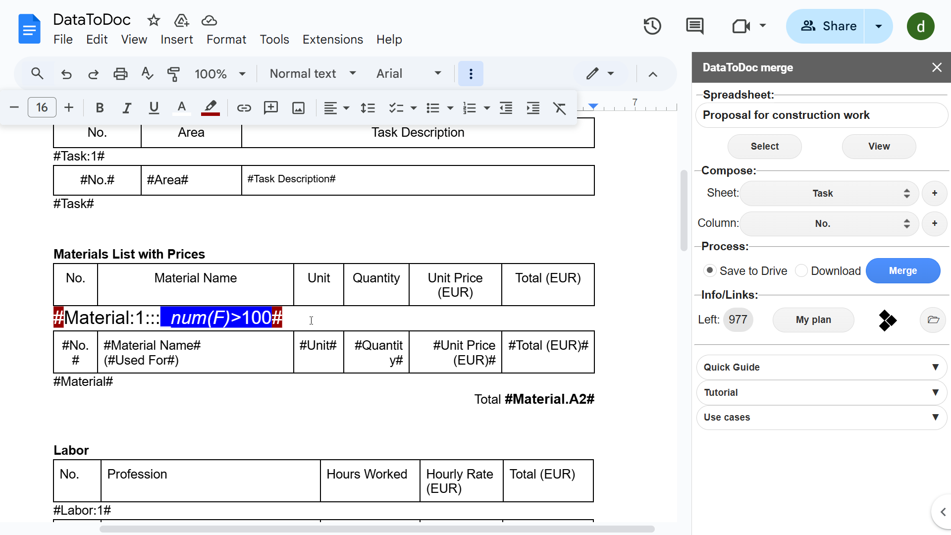Redo the last action

tap(93, 74)
